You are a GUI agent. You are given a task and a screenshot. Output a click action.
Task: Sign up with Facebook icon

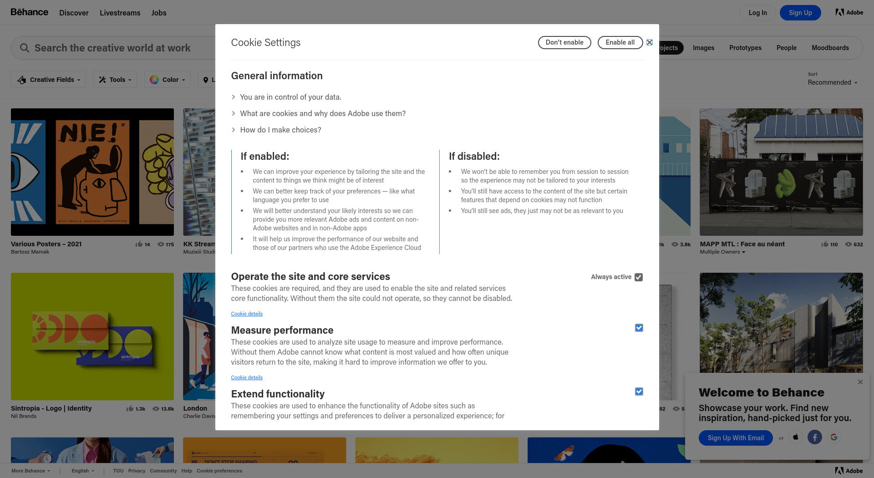(x=815, y=437)
